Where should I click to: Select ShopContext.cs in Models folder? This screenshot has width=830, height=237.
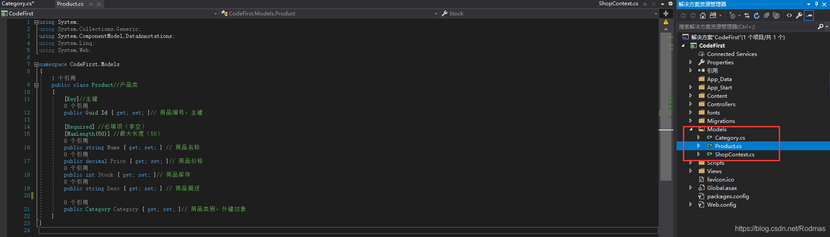tap(735, 154)
